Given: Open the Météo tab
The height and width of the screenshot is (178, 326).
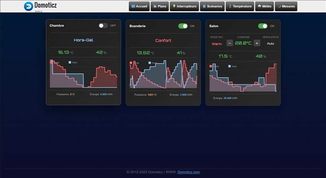Looking at the screenshot, I should [264, 6].
